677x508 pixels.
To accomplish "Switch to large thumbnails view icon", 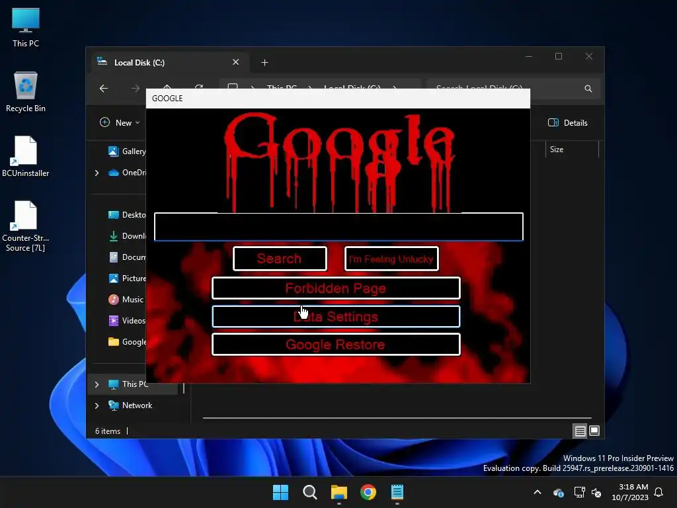I will click(x=594, y=431).
